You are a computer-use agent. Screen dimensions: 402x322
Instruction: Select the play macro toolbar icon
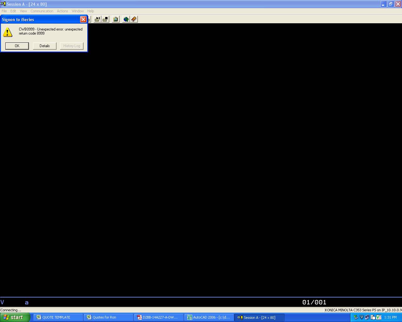click(x=97, y=19)
